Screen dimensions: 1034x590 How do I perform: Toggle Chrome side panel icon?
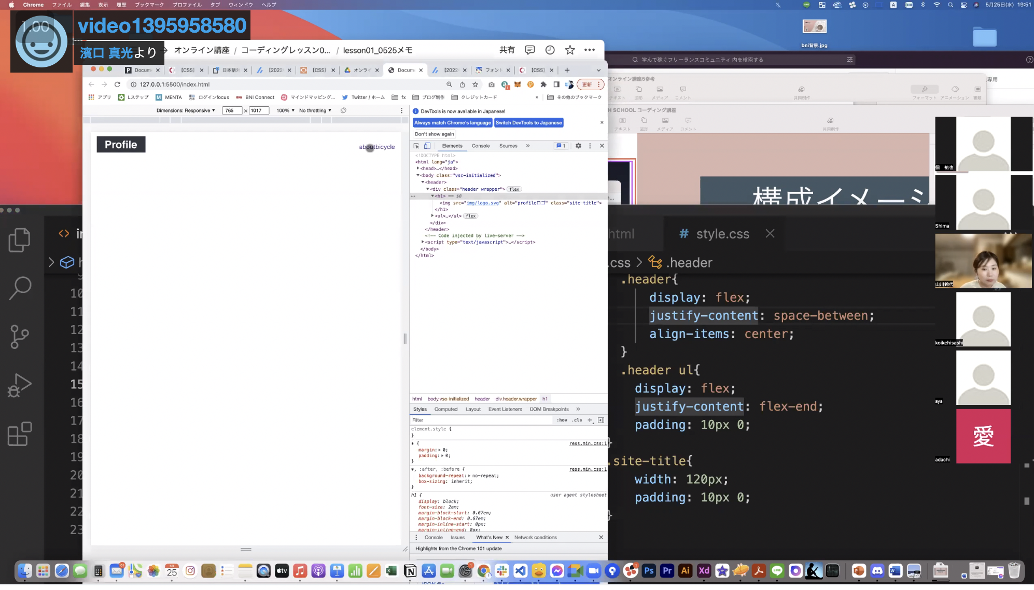coord(556,84)
